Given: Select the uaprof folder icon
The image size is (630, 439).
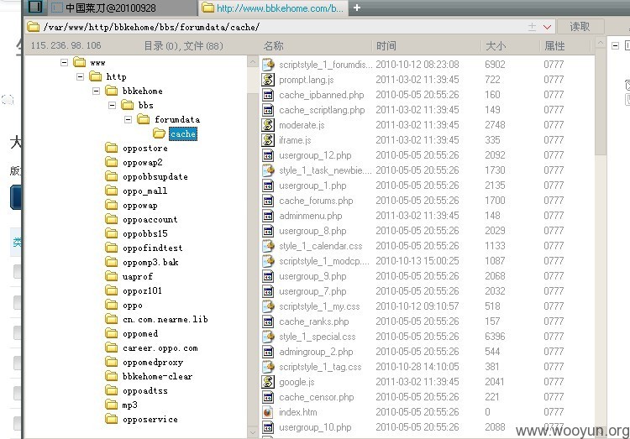Looking at the screenshot, I should pos(111,276).
